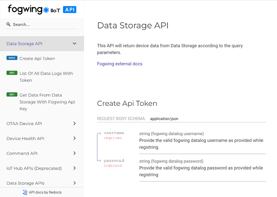Click the Create Api Token section heading

[x=127, y=103]
